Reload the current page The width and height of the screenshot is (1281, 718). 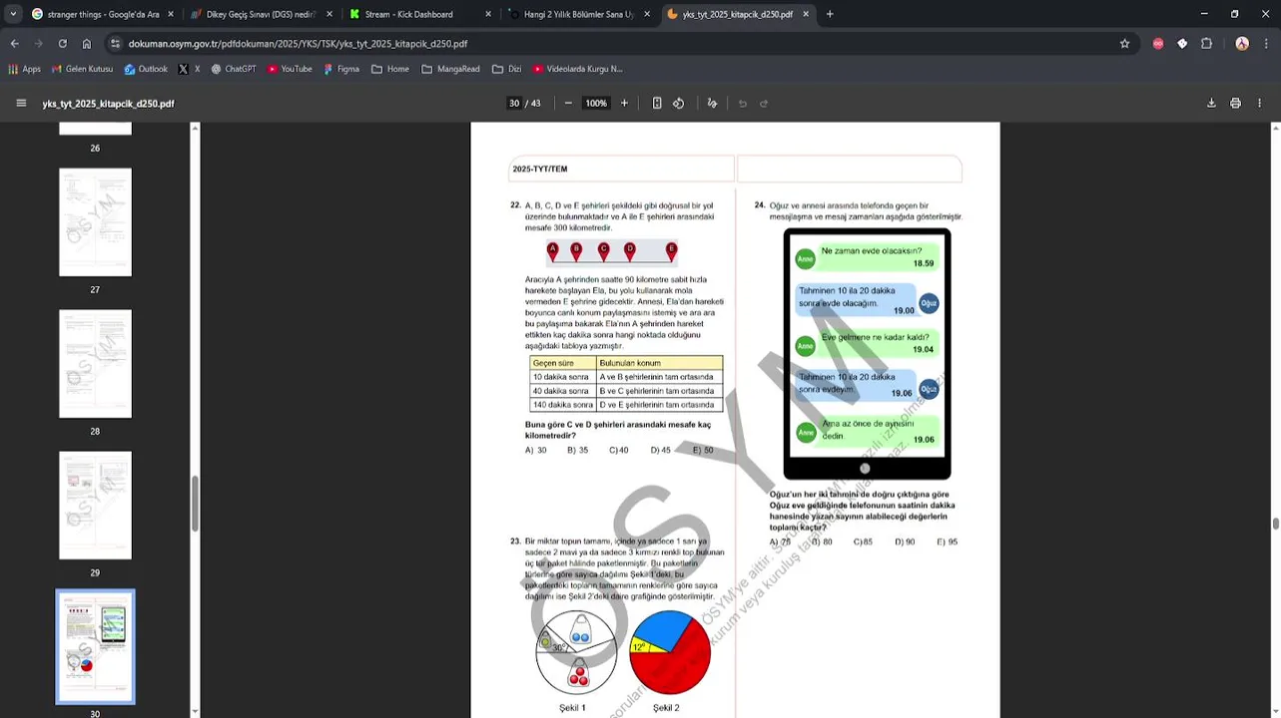tap(62, 44)
